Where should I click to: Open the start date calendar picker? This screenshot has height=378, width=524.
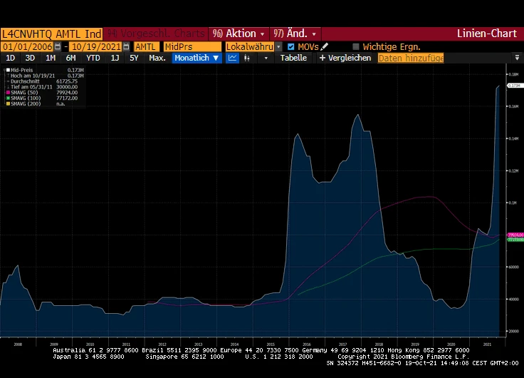point(57,46)
